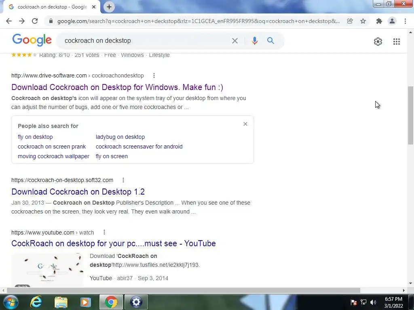Open the volume speaker icon in the tray
The height and width of the screenshot is (310, 414).
373,302
